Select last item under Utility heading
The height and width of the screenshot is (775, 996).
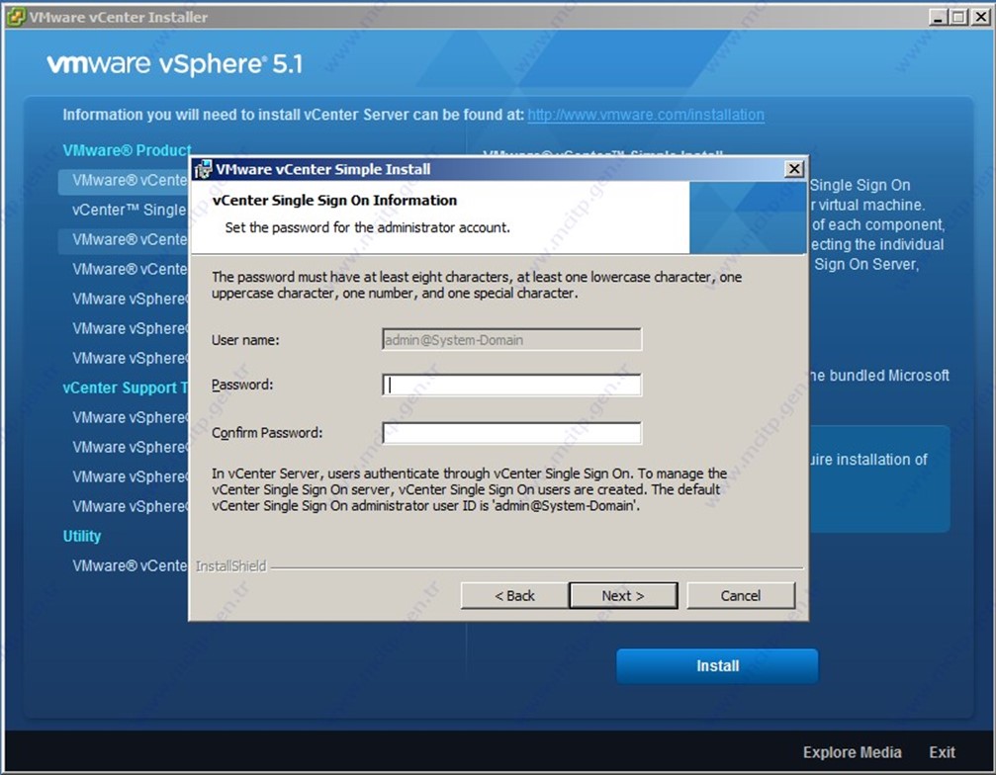click(x=130, y=565)
